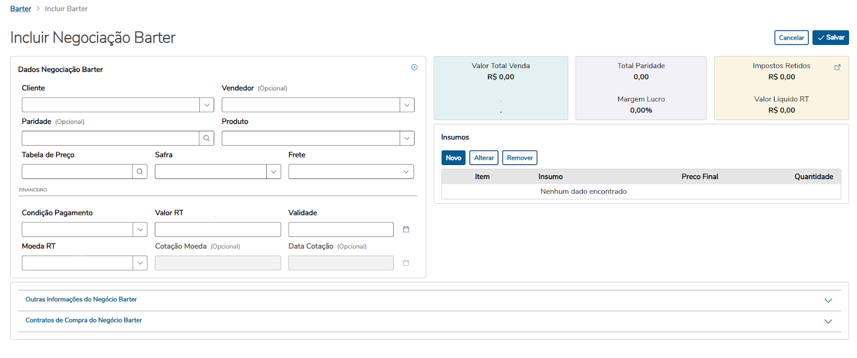Open the Safra dropdown

pos(274,171)
